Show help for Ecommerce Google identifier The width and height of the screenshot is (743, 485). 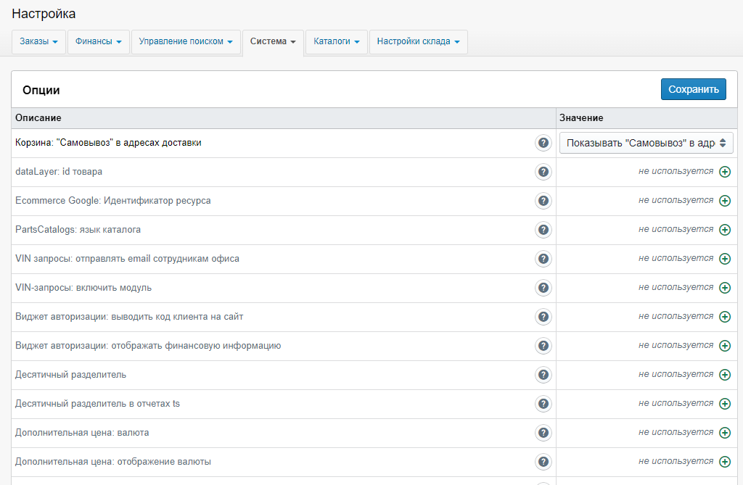pyautogui.click(x=543, y=201)
